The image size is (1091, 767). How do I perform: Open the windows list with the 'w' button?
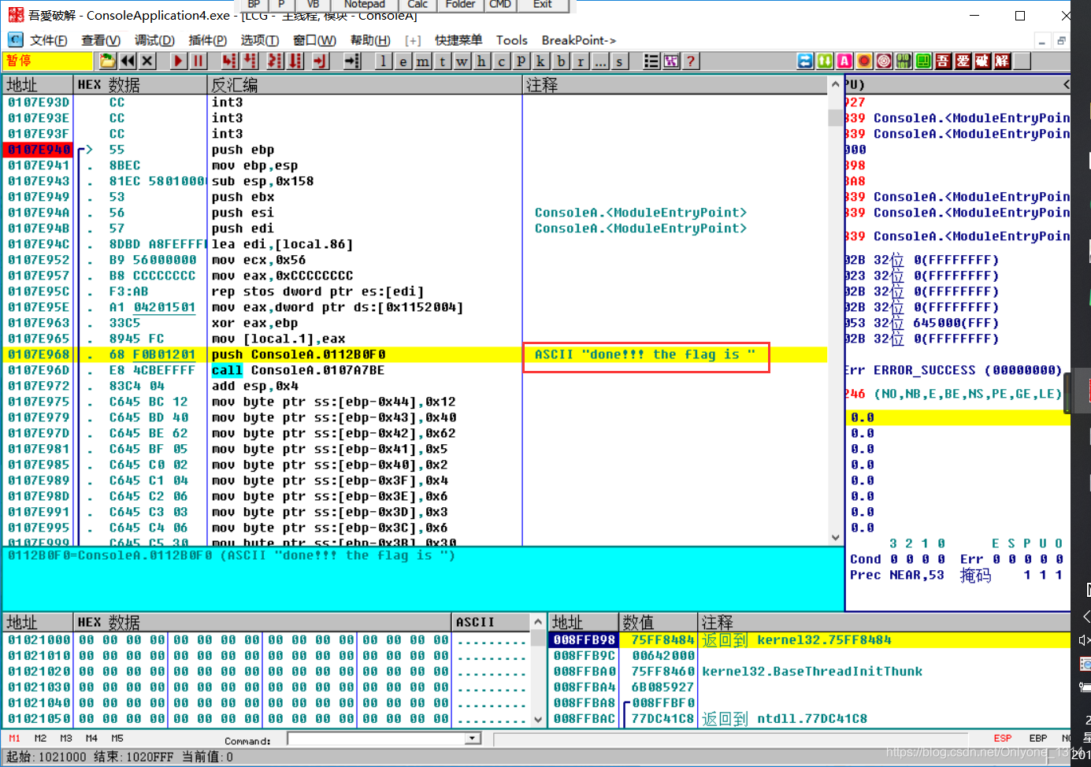[462, 61]
